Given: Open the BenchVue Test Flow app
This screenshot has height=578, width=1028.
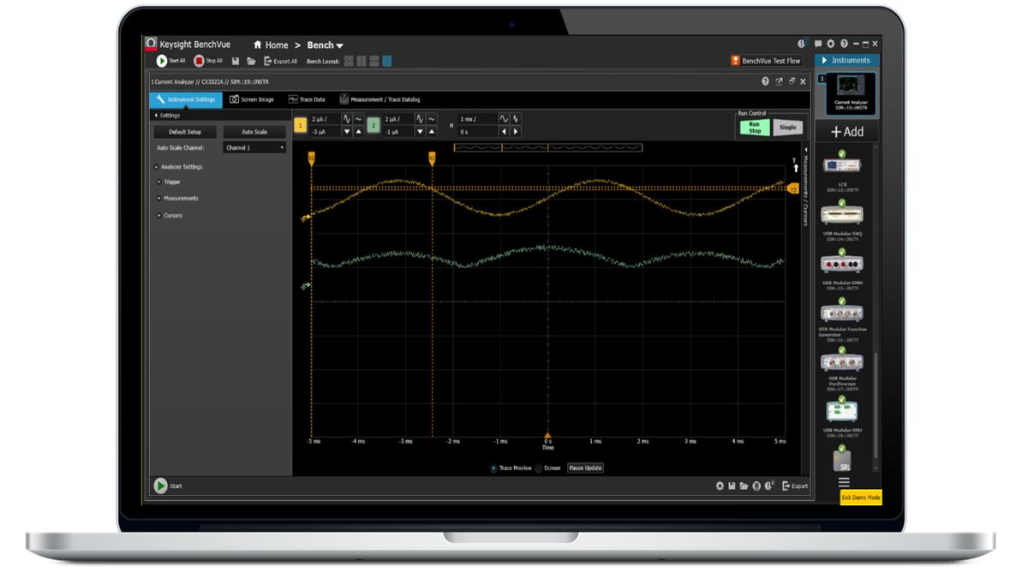Looking at the screenshot, I should point(766,61).
